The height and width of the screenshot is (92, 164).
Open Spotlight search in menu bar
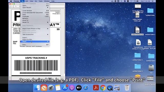point(121,1)
